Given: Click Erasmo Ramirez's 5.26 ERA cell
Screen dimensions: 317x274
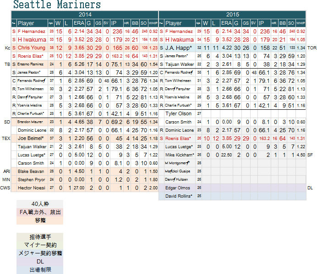Looking at the screenshot, I should 79,64.
